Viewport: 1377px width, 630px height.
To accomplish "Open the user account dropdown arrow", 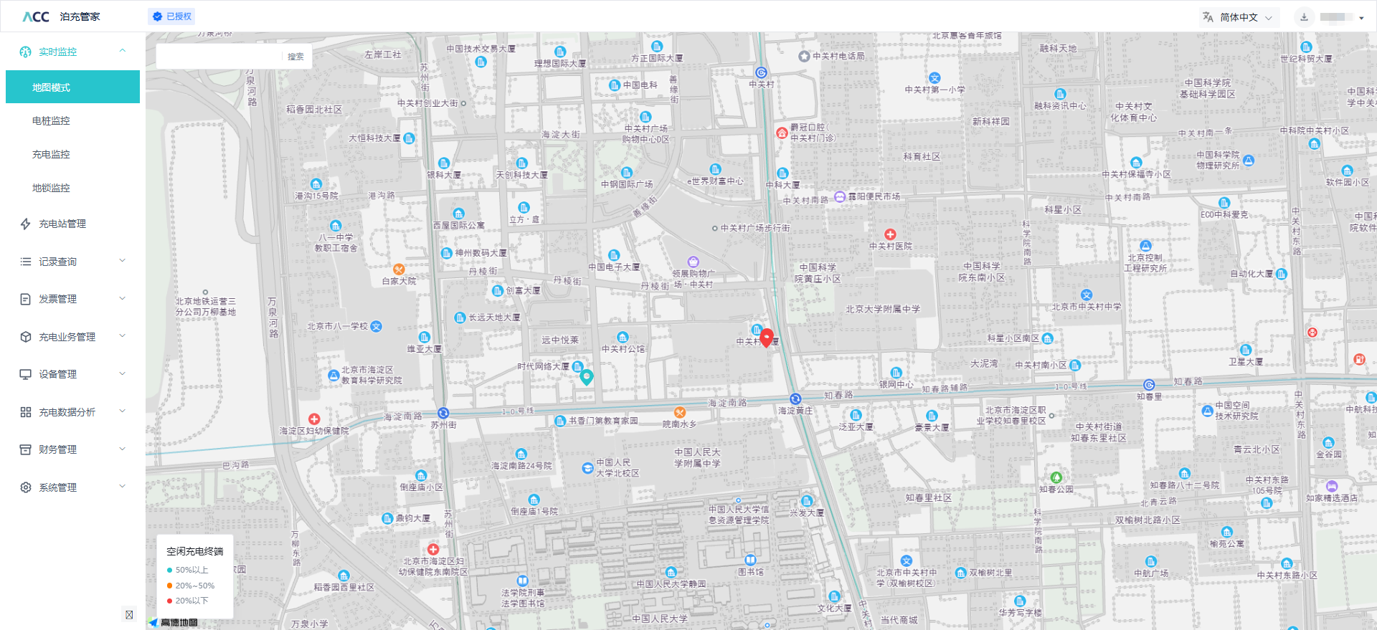I will [x=1361, y=18].
